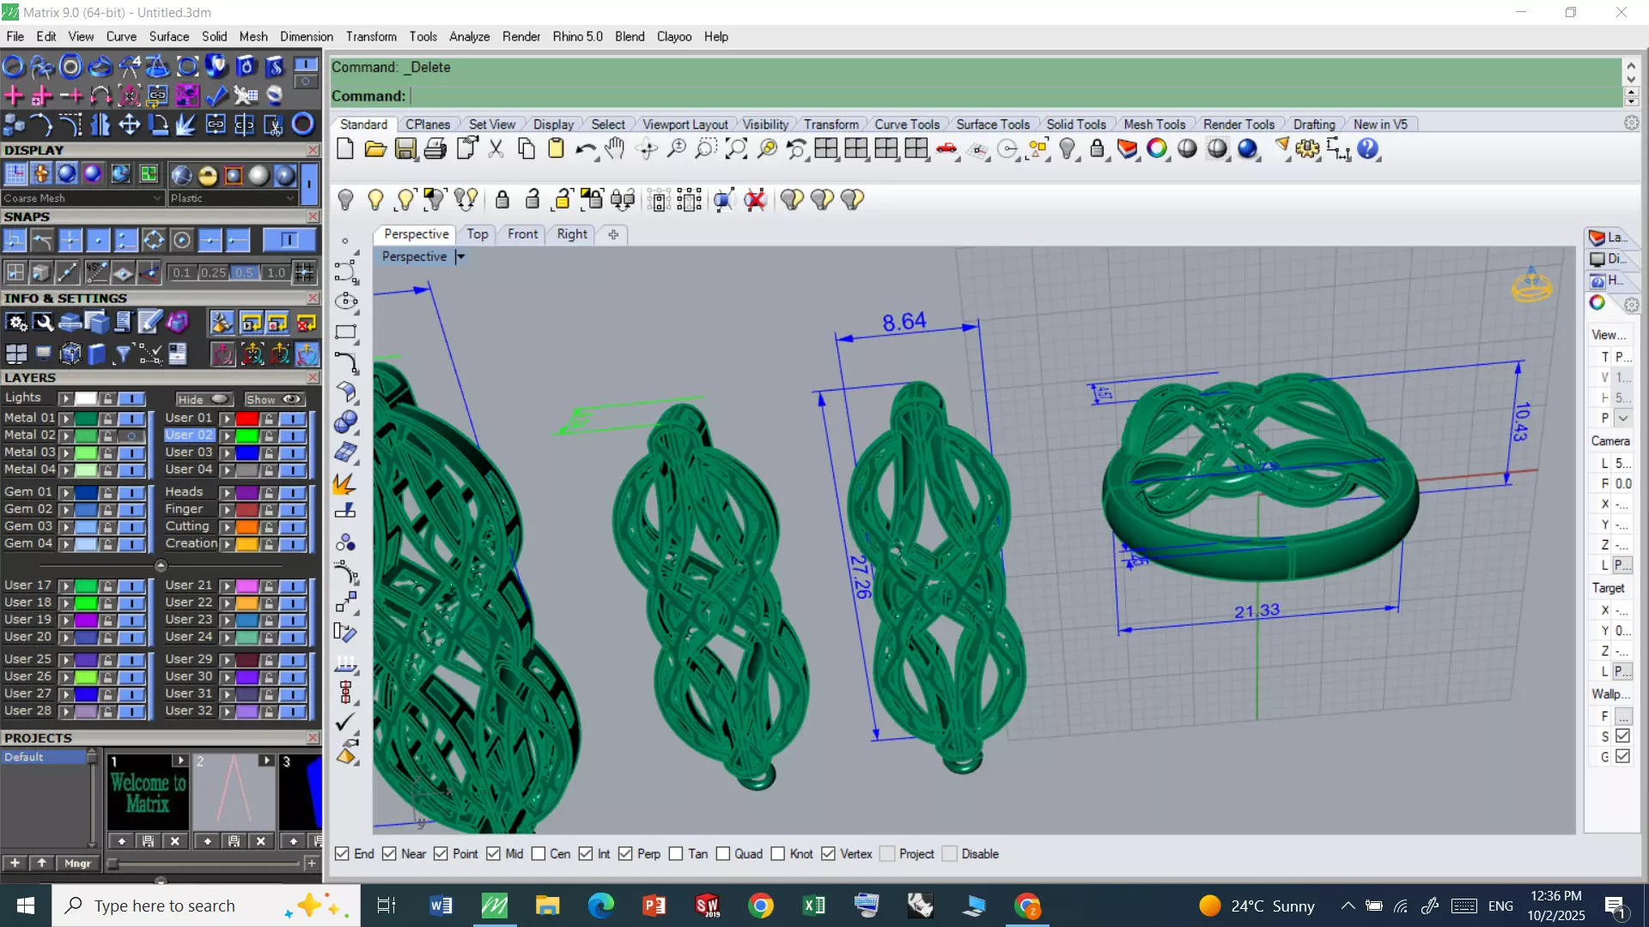
Task: Open Options with the gear icon
Action: click(1308, 149)
